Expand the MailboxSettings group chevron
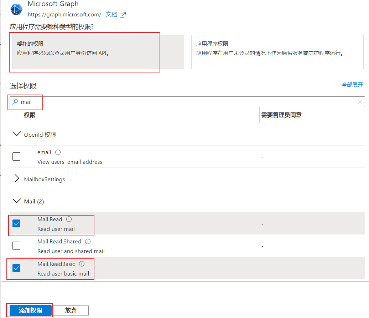This screenshot has height=318, width=369. pyautogui.click(x=16, y=178)
